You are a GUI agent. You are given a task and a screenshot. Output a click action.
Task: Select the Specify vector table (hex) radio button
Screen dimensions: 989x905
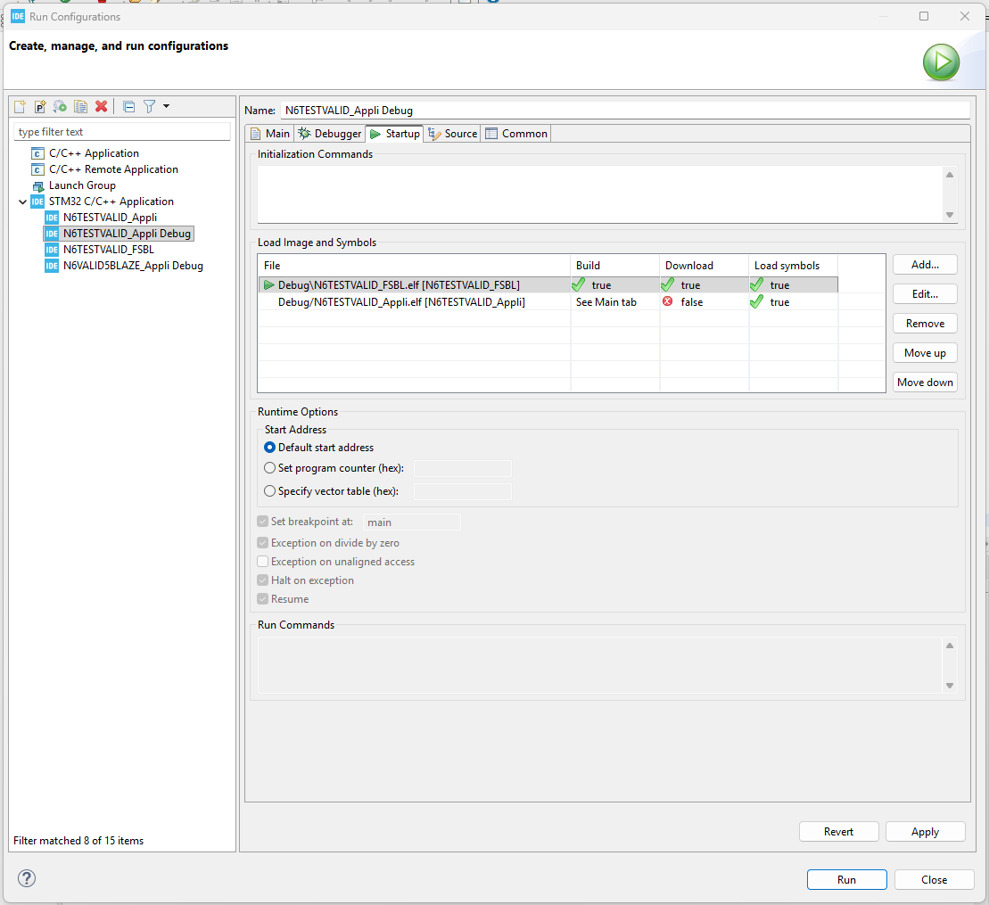point(269,490)
